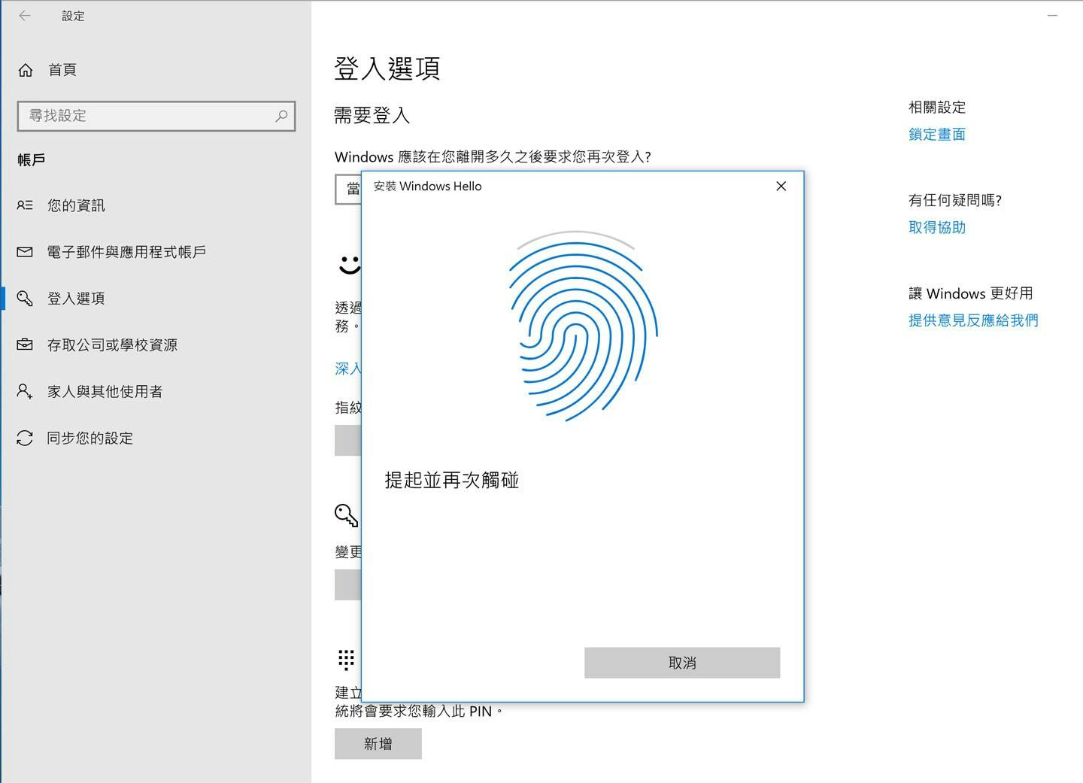Click the person-plus icon for 家人與其他使用者
Image resolution: width=1083 pixels, height=783 pixels.
(25, 391)
